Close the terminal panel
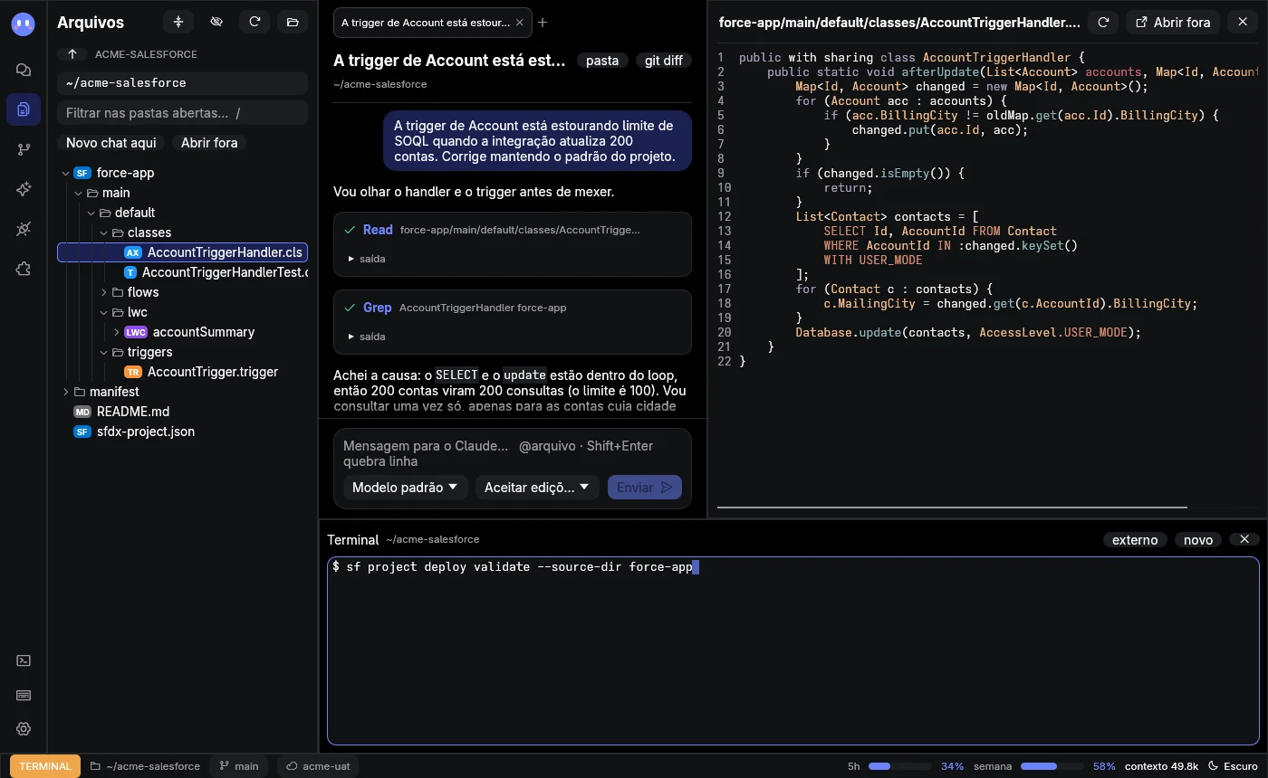 (1244, 539)
